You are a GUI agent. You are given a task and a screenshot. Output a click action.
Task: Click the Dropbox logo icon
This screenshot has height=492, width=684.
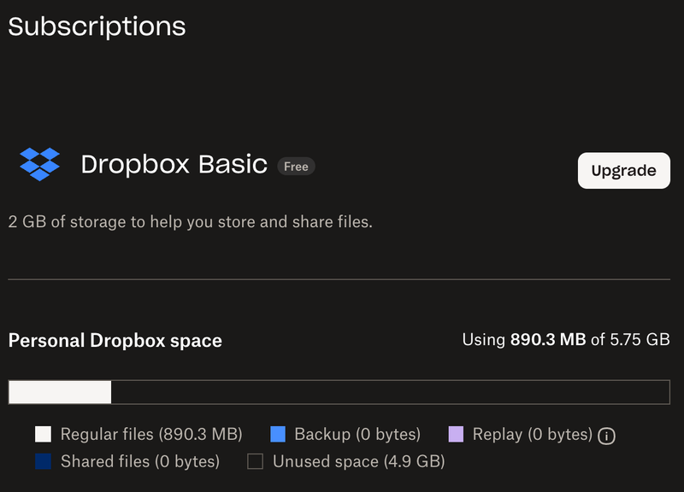tap(39, 164)
